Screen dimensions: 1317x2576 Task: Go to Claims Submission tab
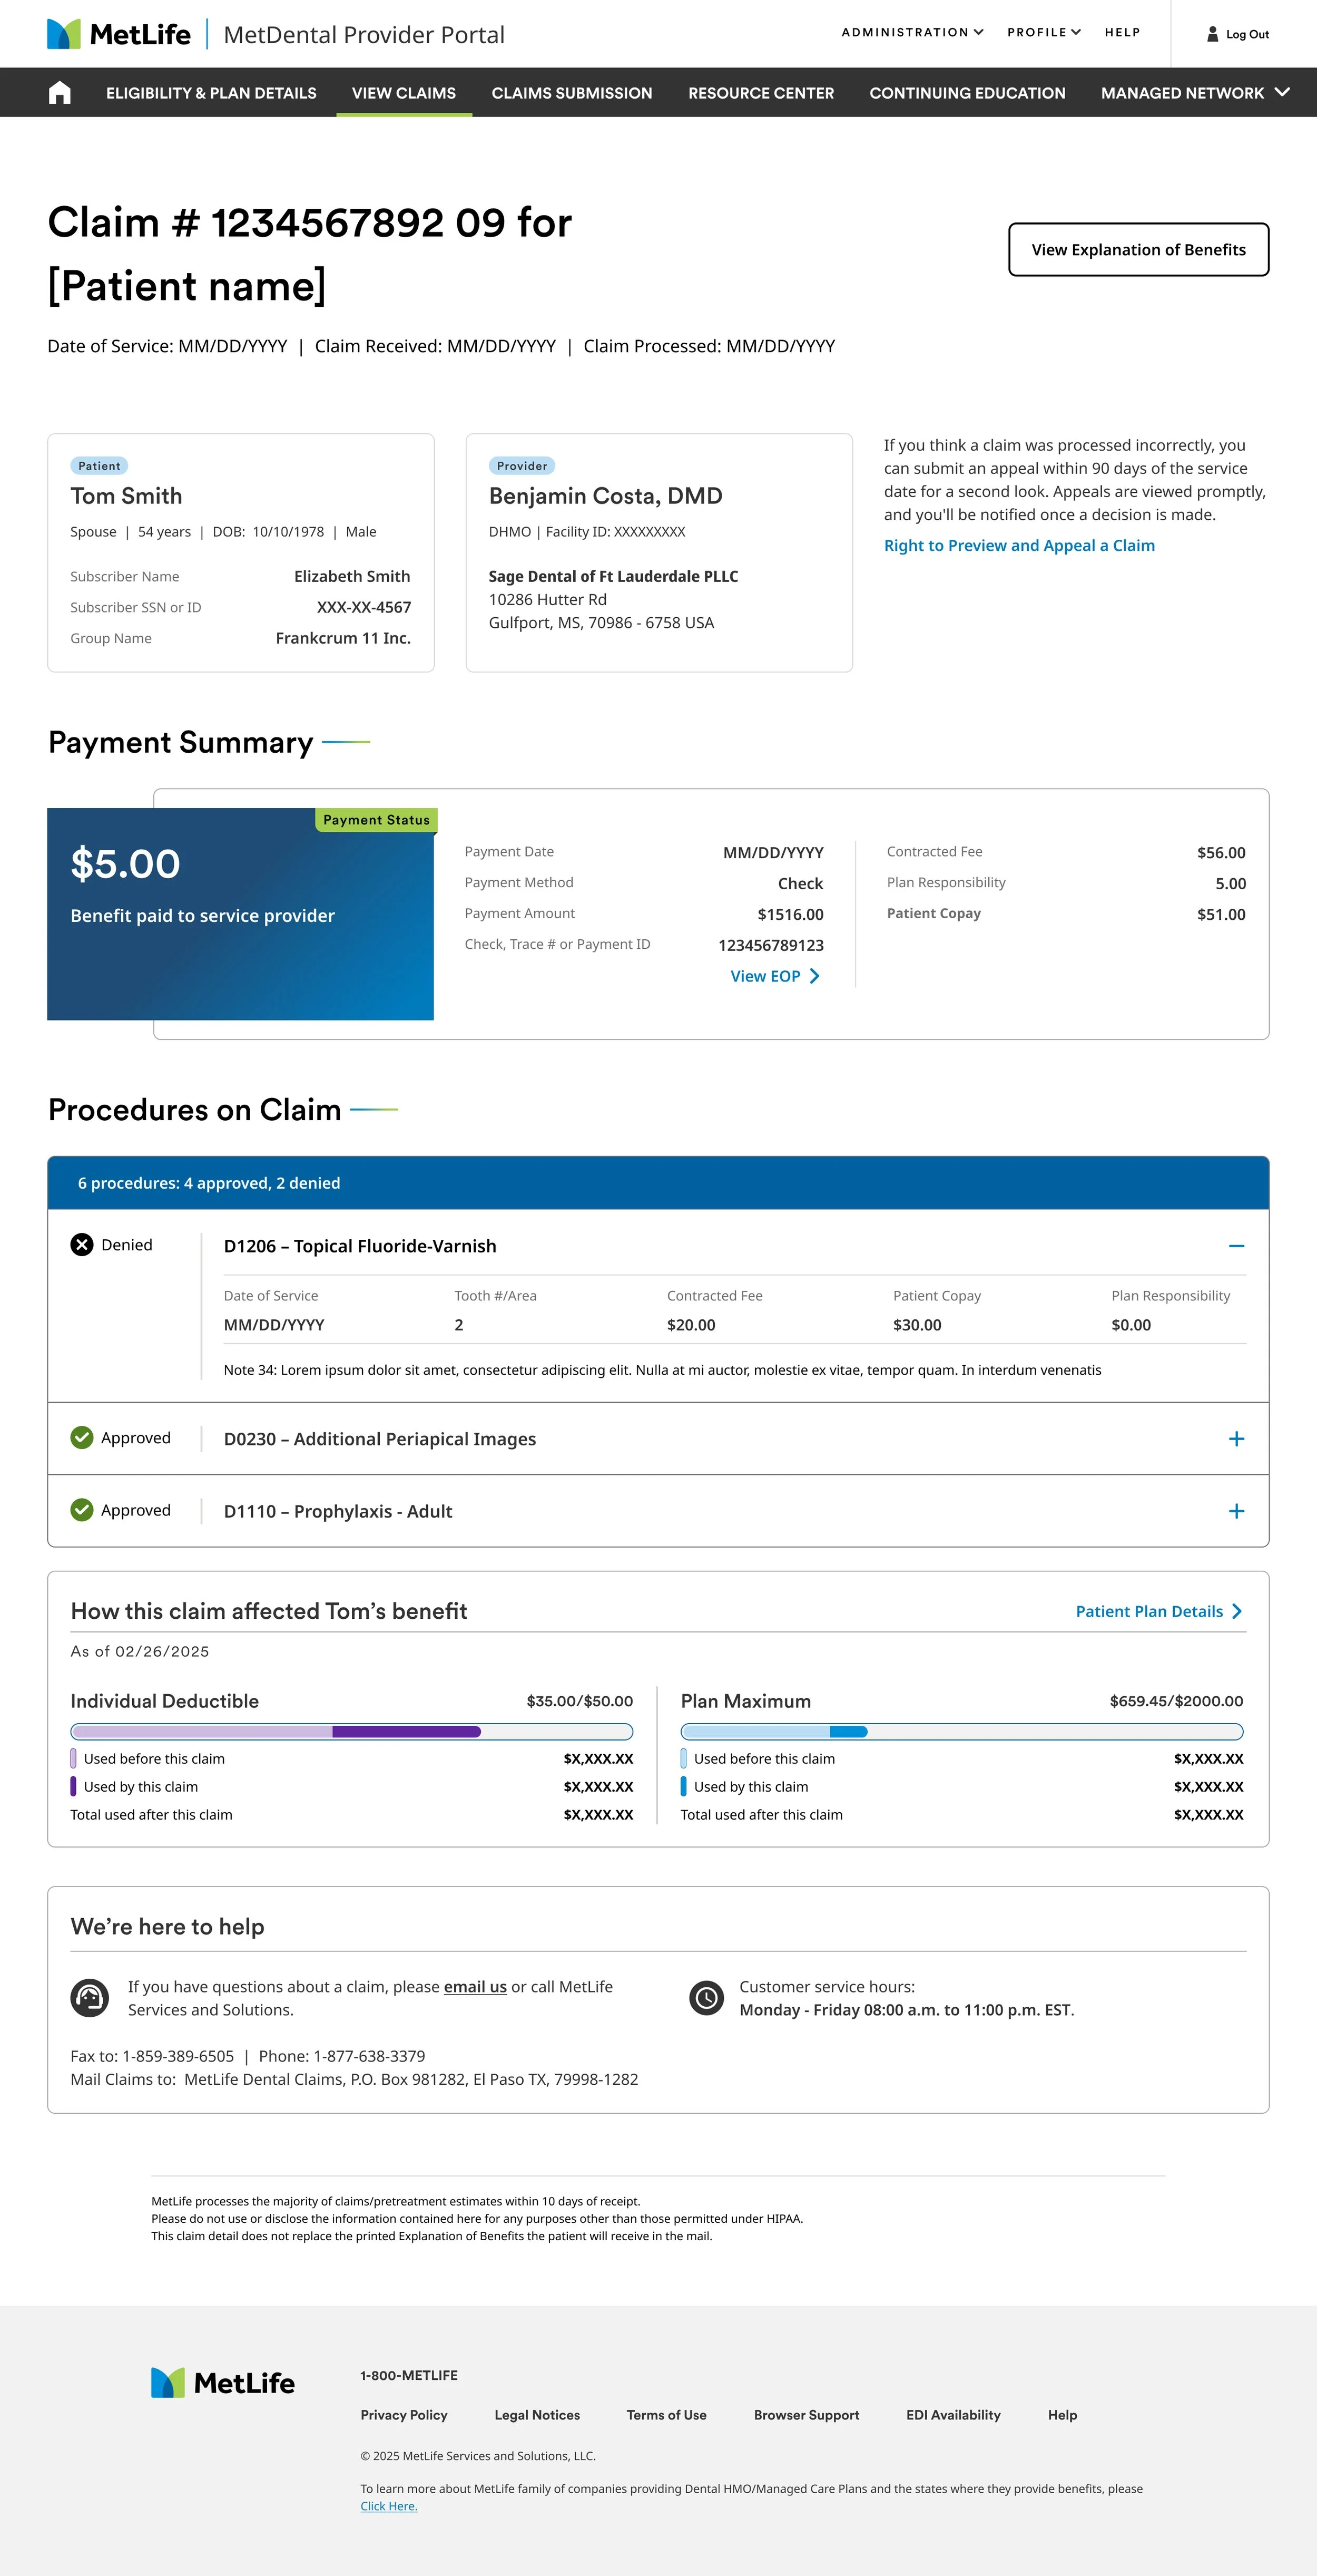(572, 93)
